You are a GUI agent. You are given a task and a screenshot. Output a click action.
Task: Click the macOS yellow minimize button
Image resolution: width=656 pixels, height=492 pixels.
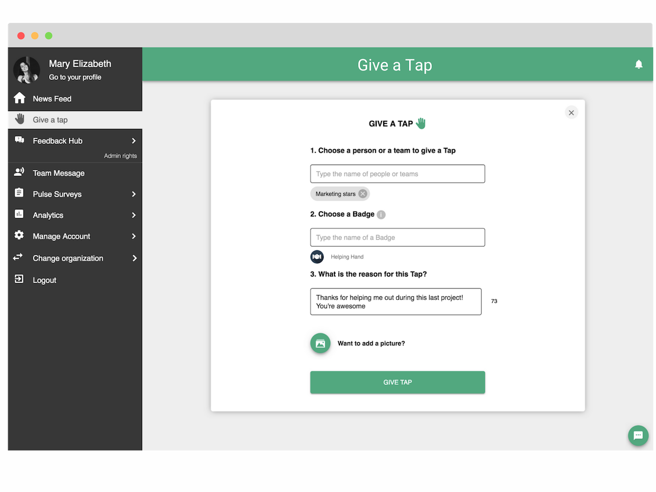click(34, 36)
